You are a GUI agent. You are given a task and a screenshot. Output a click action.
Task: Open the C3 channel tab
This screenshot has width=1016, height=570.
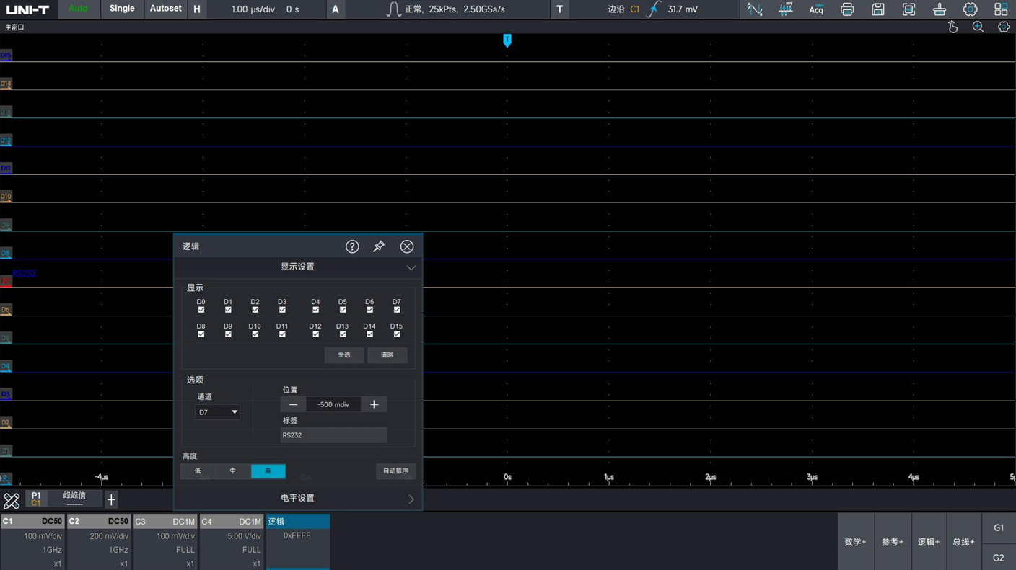[166, 542]
